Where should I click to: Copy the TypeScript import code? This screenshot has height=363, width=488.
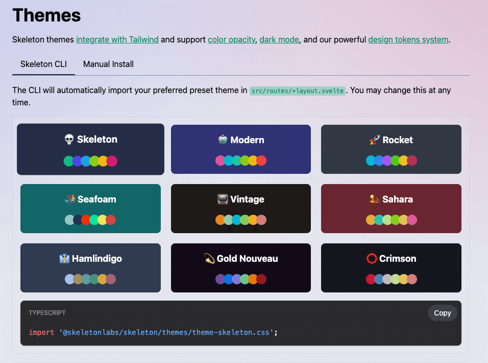(442, 313)
